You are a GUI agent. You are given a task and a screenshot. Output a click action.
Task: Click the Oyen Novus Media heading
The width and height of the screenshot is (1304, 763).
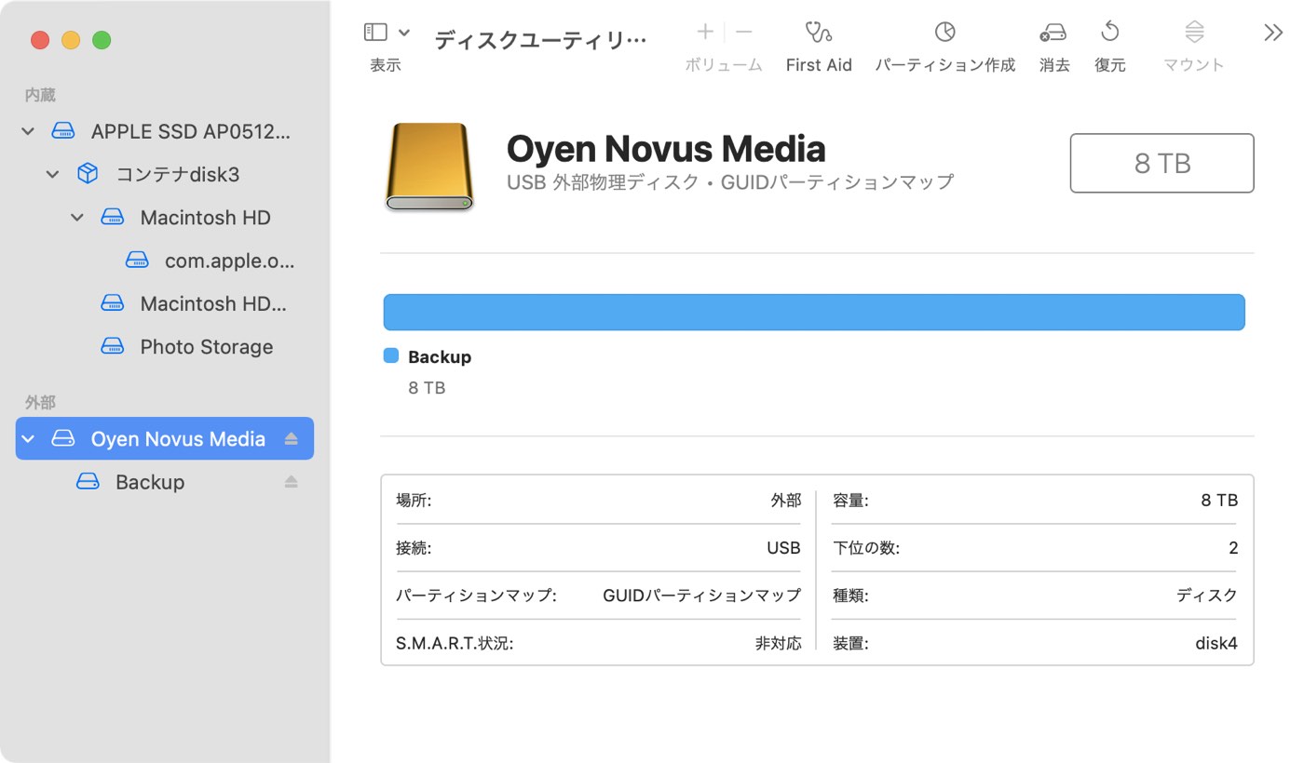[666, 149]
